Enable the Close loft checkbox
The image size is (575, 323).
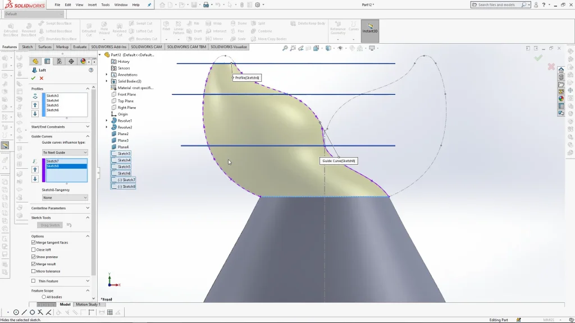click(x=34, y=250)
